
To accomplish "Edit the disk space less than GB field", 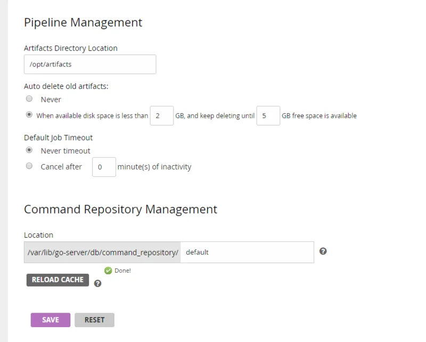I will pyautogui.click(x=162, y=116).
